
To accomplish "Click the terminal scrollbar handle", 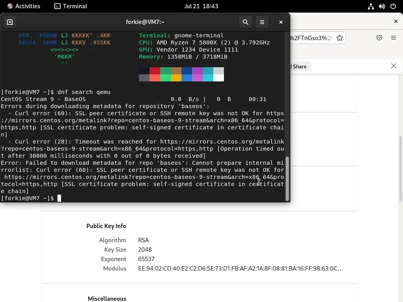I will coord(287,179).
